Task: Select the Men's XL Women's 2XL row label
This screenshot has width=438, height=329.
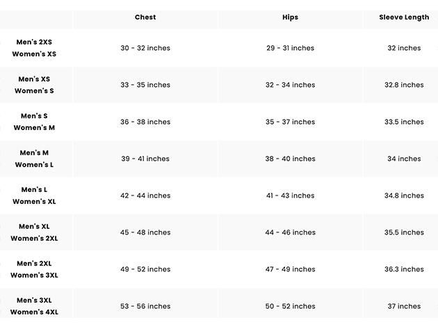Action: coord(34,232)
